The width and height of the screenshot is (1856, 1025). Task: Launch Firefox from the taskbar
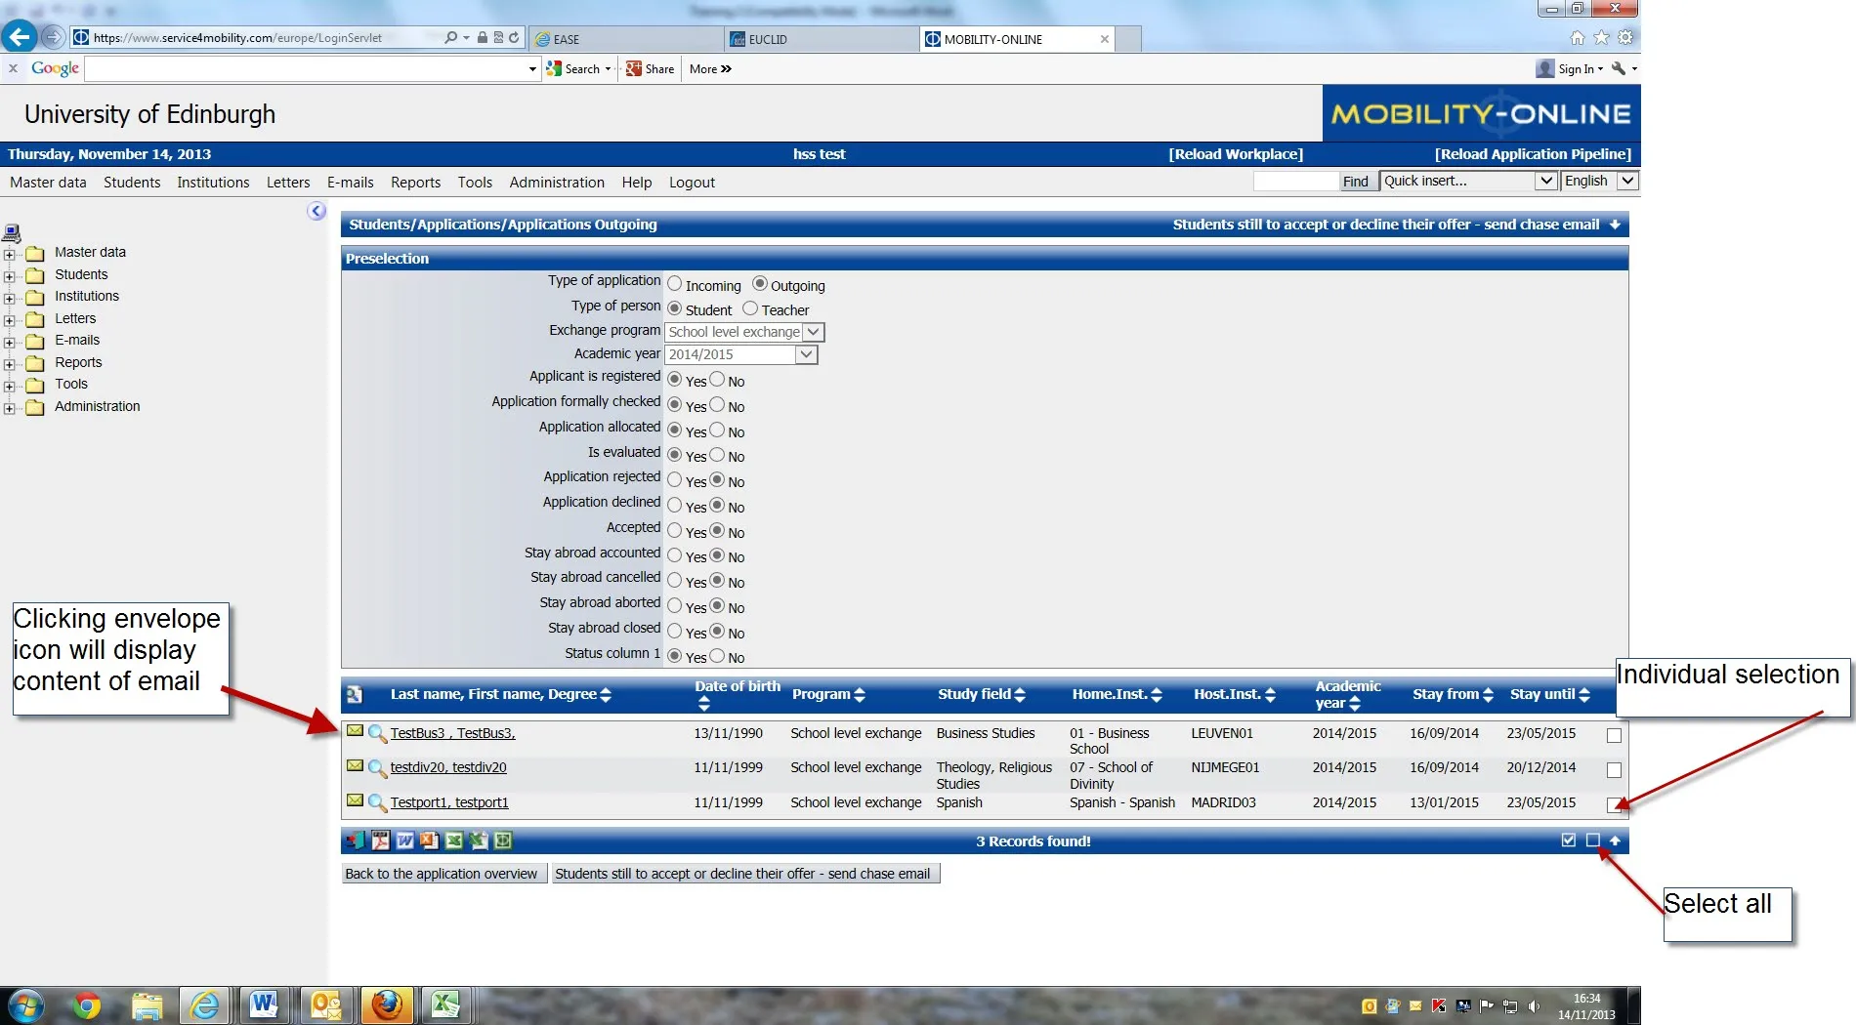(388, 1004)
